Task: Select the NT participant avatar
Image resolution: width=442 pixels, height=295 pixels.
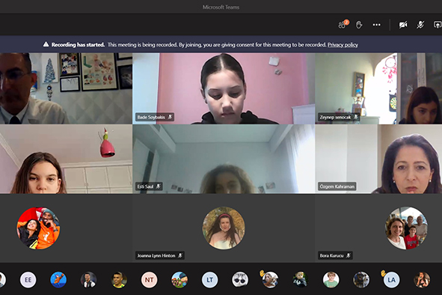Action: tap(149, 280)
